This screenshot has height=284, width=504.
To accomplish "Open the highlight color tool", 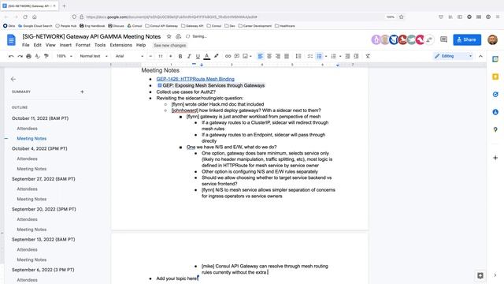I will (217, 56).
